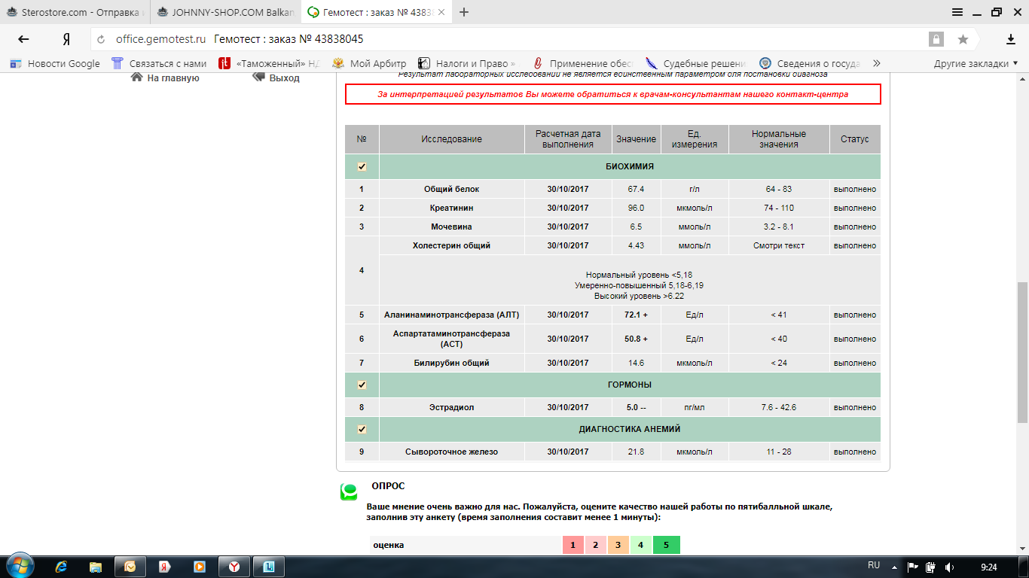This screenshot has width=1029, height=578.
Task: Bookmark the page with the star icon
Action: click(x=963, y=39)
